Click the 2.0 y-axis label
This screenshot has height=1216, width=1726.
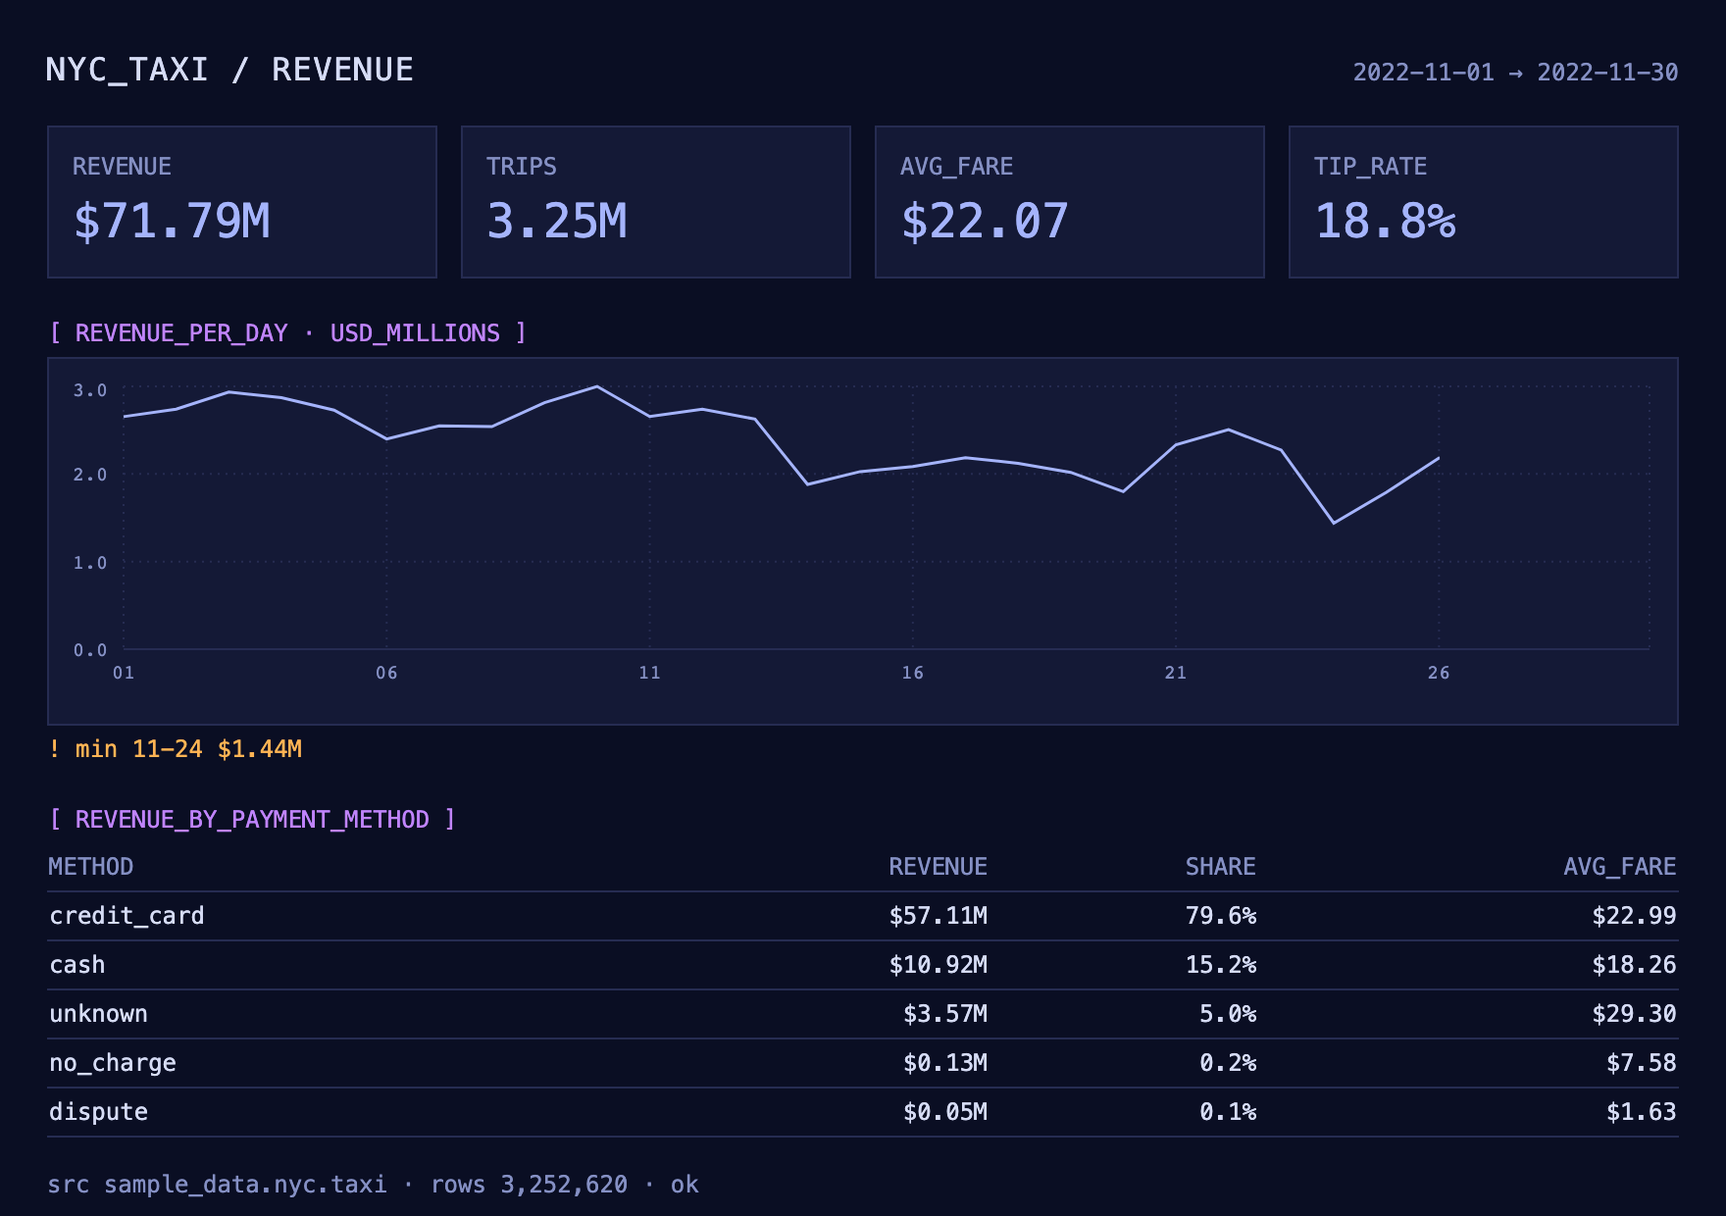tap(90, 475)
